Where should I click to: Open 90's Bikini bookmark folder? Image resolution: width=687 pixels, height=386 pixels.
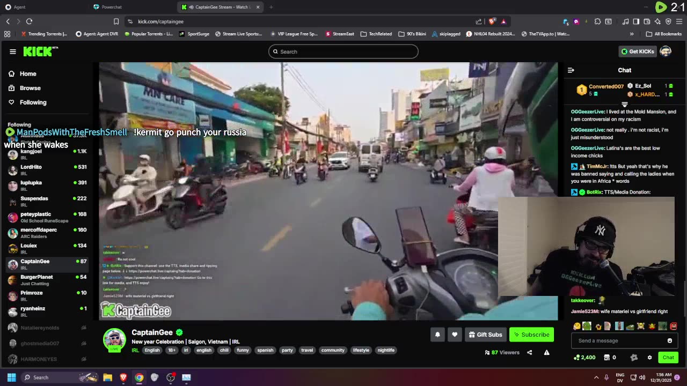[x=412, y=34]
